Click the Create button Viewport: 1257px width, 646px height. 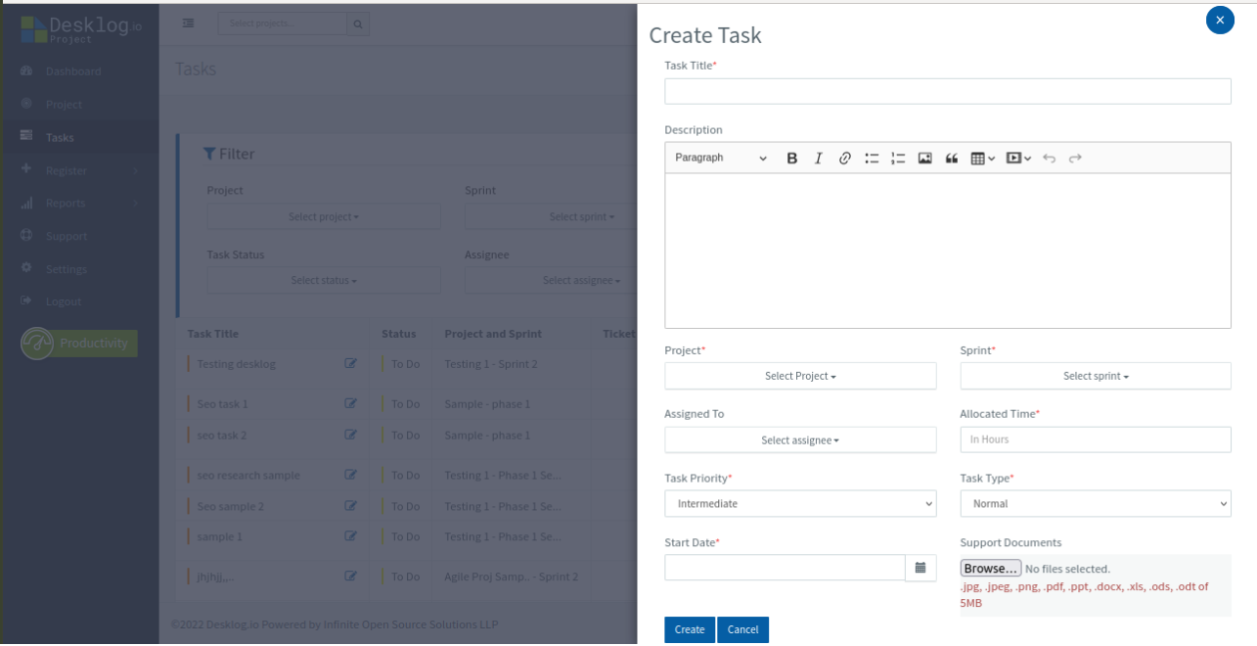point(690,629)
